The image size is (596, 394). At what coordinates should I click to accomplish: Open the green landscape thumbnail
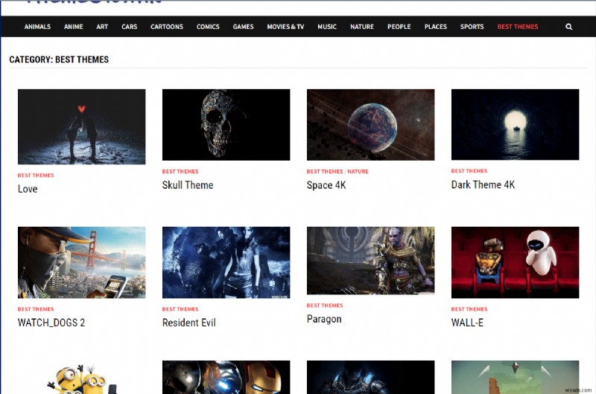(515, 378)
